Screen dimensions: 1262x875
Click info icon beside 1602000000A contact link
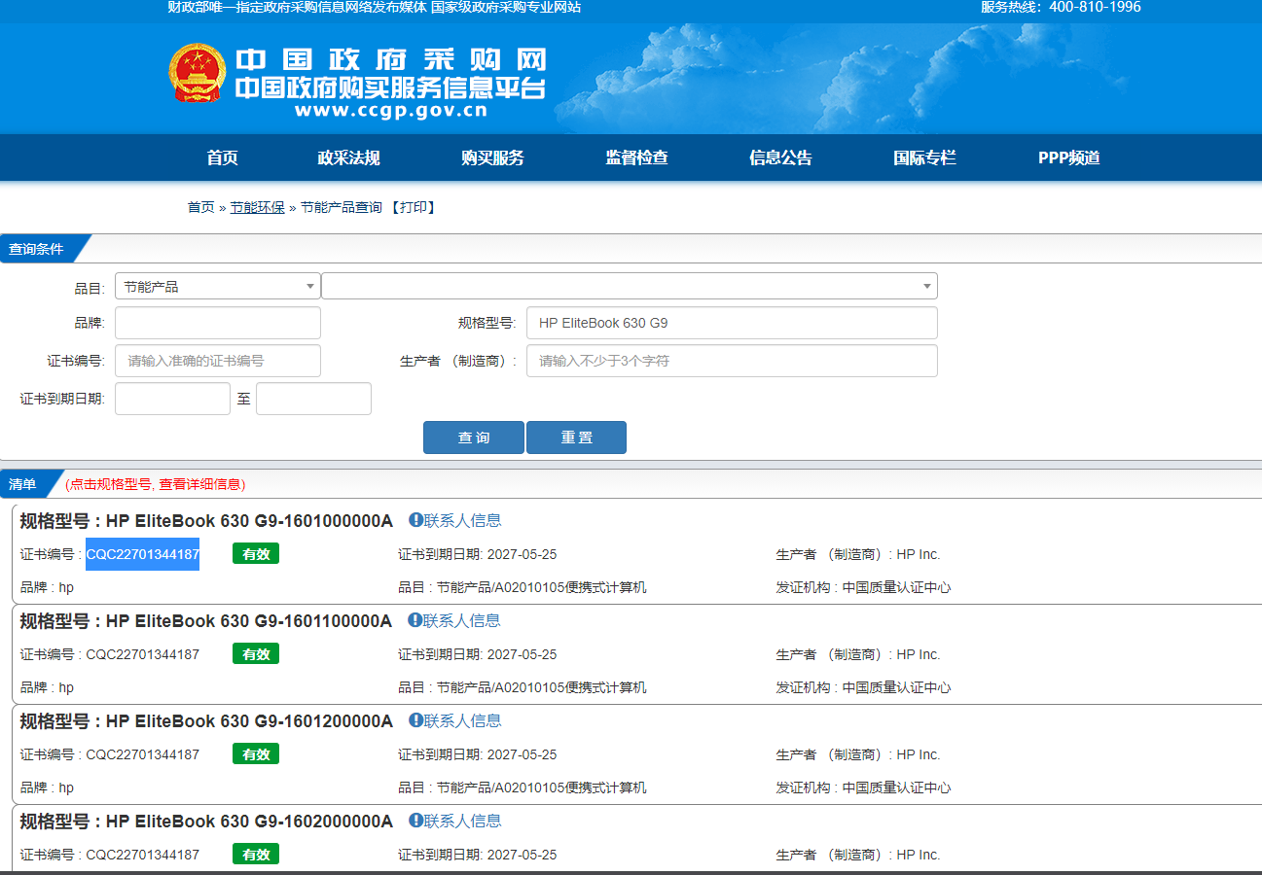click(x=415, y=821)
